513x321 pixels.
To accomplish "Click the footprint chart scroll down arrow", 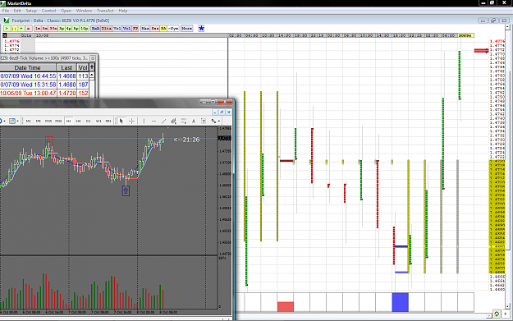I will 507,306.
